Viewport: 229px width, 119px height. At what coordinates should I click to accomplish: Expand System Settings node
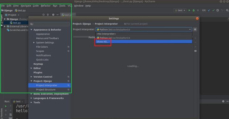pos(34,43)
